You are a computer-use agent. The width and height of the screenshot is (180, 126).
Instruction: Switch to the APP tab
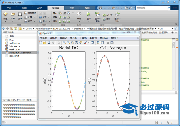(39, 8)
